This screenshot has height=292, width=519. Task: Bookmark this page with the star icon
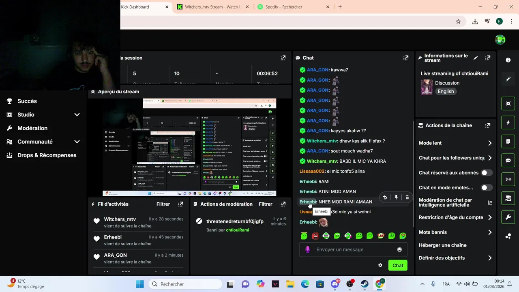pos(458,21)
